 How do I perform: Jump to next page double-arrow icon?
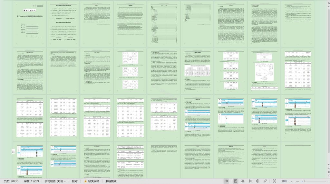[x=329, y=176]
